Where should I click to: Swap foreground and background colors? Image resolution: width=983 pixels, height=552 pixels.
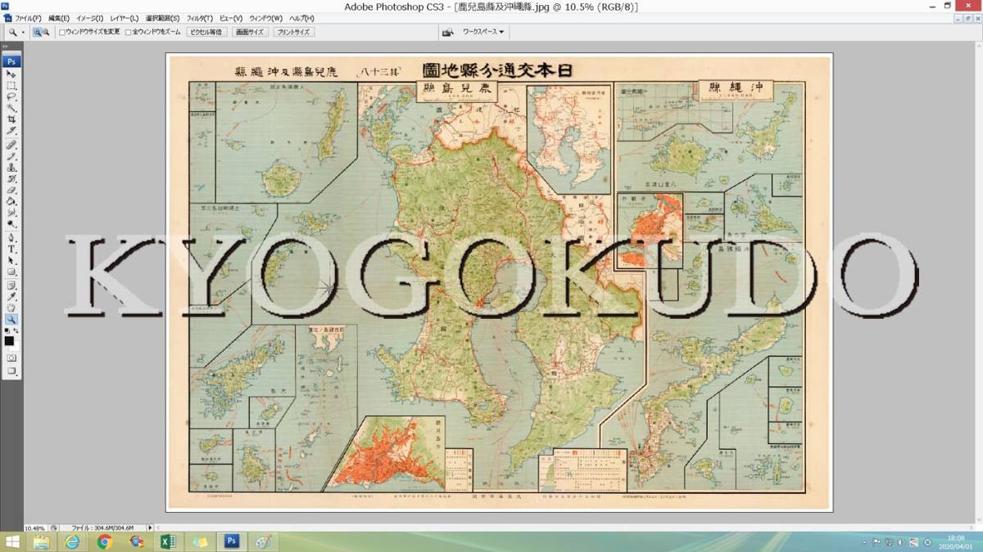pos(16,330)
